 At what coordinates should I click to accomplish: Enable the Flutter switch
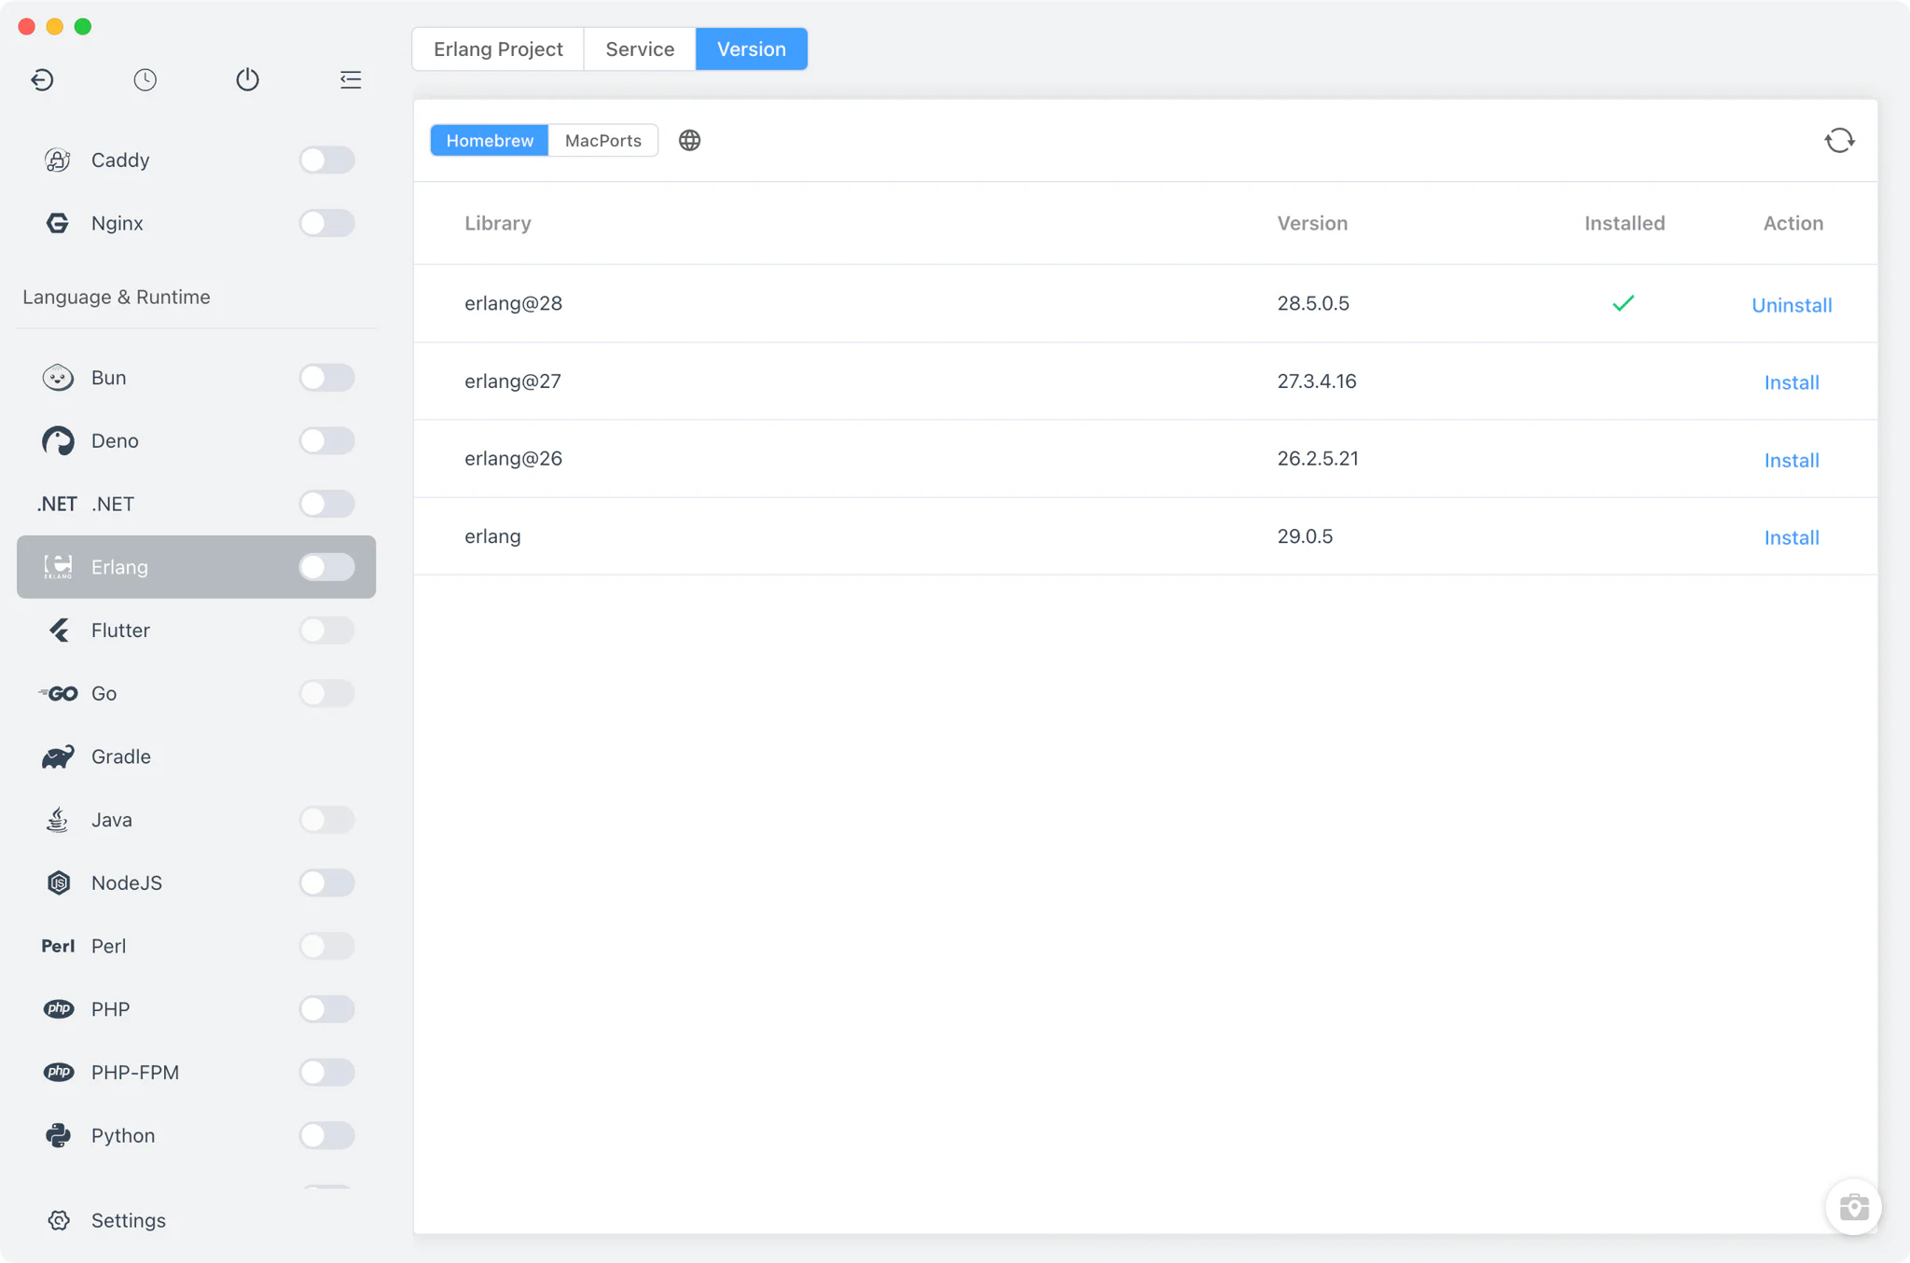click(326, 631)
